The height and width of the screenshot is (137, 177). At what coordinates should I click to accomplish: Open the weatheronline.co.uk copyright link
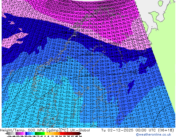[x=154, y=134]
